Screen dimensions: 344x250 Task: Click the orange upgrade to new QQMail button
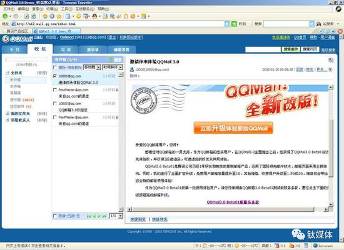click(x=233, y=128)
